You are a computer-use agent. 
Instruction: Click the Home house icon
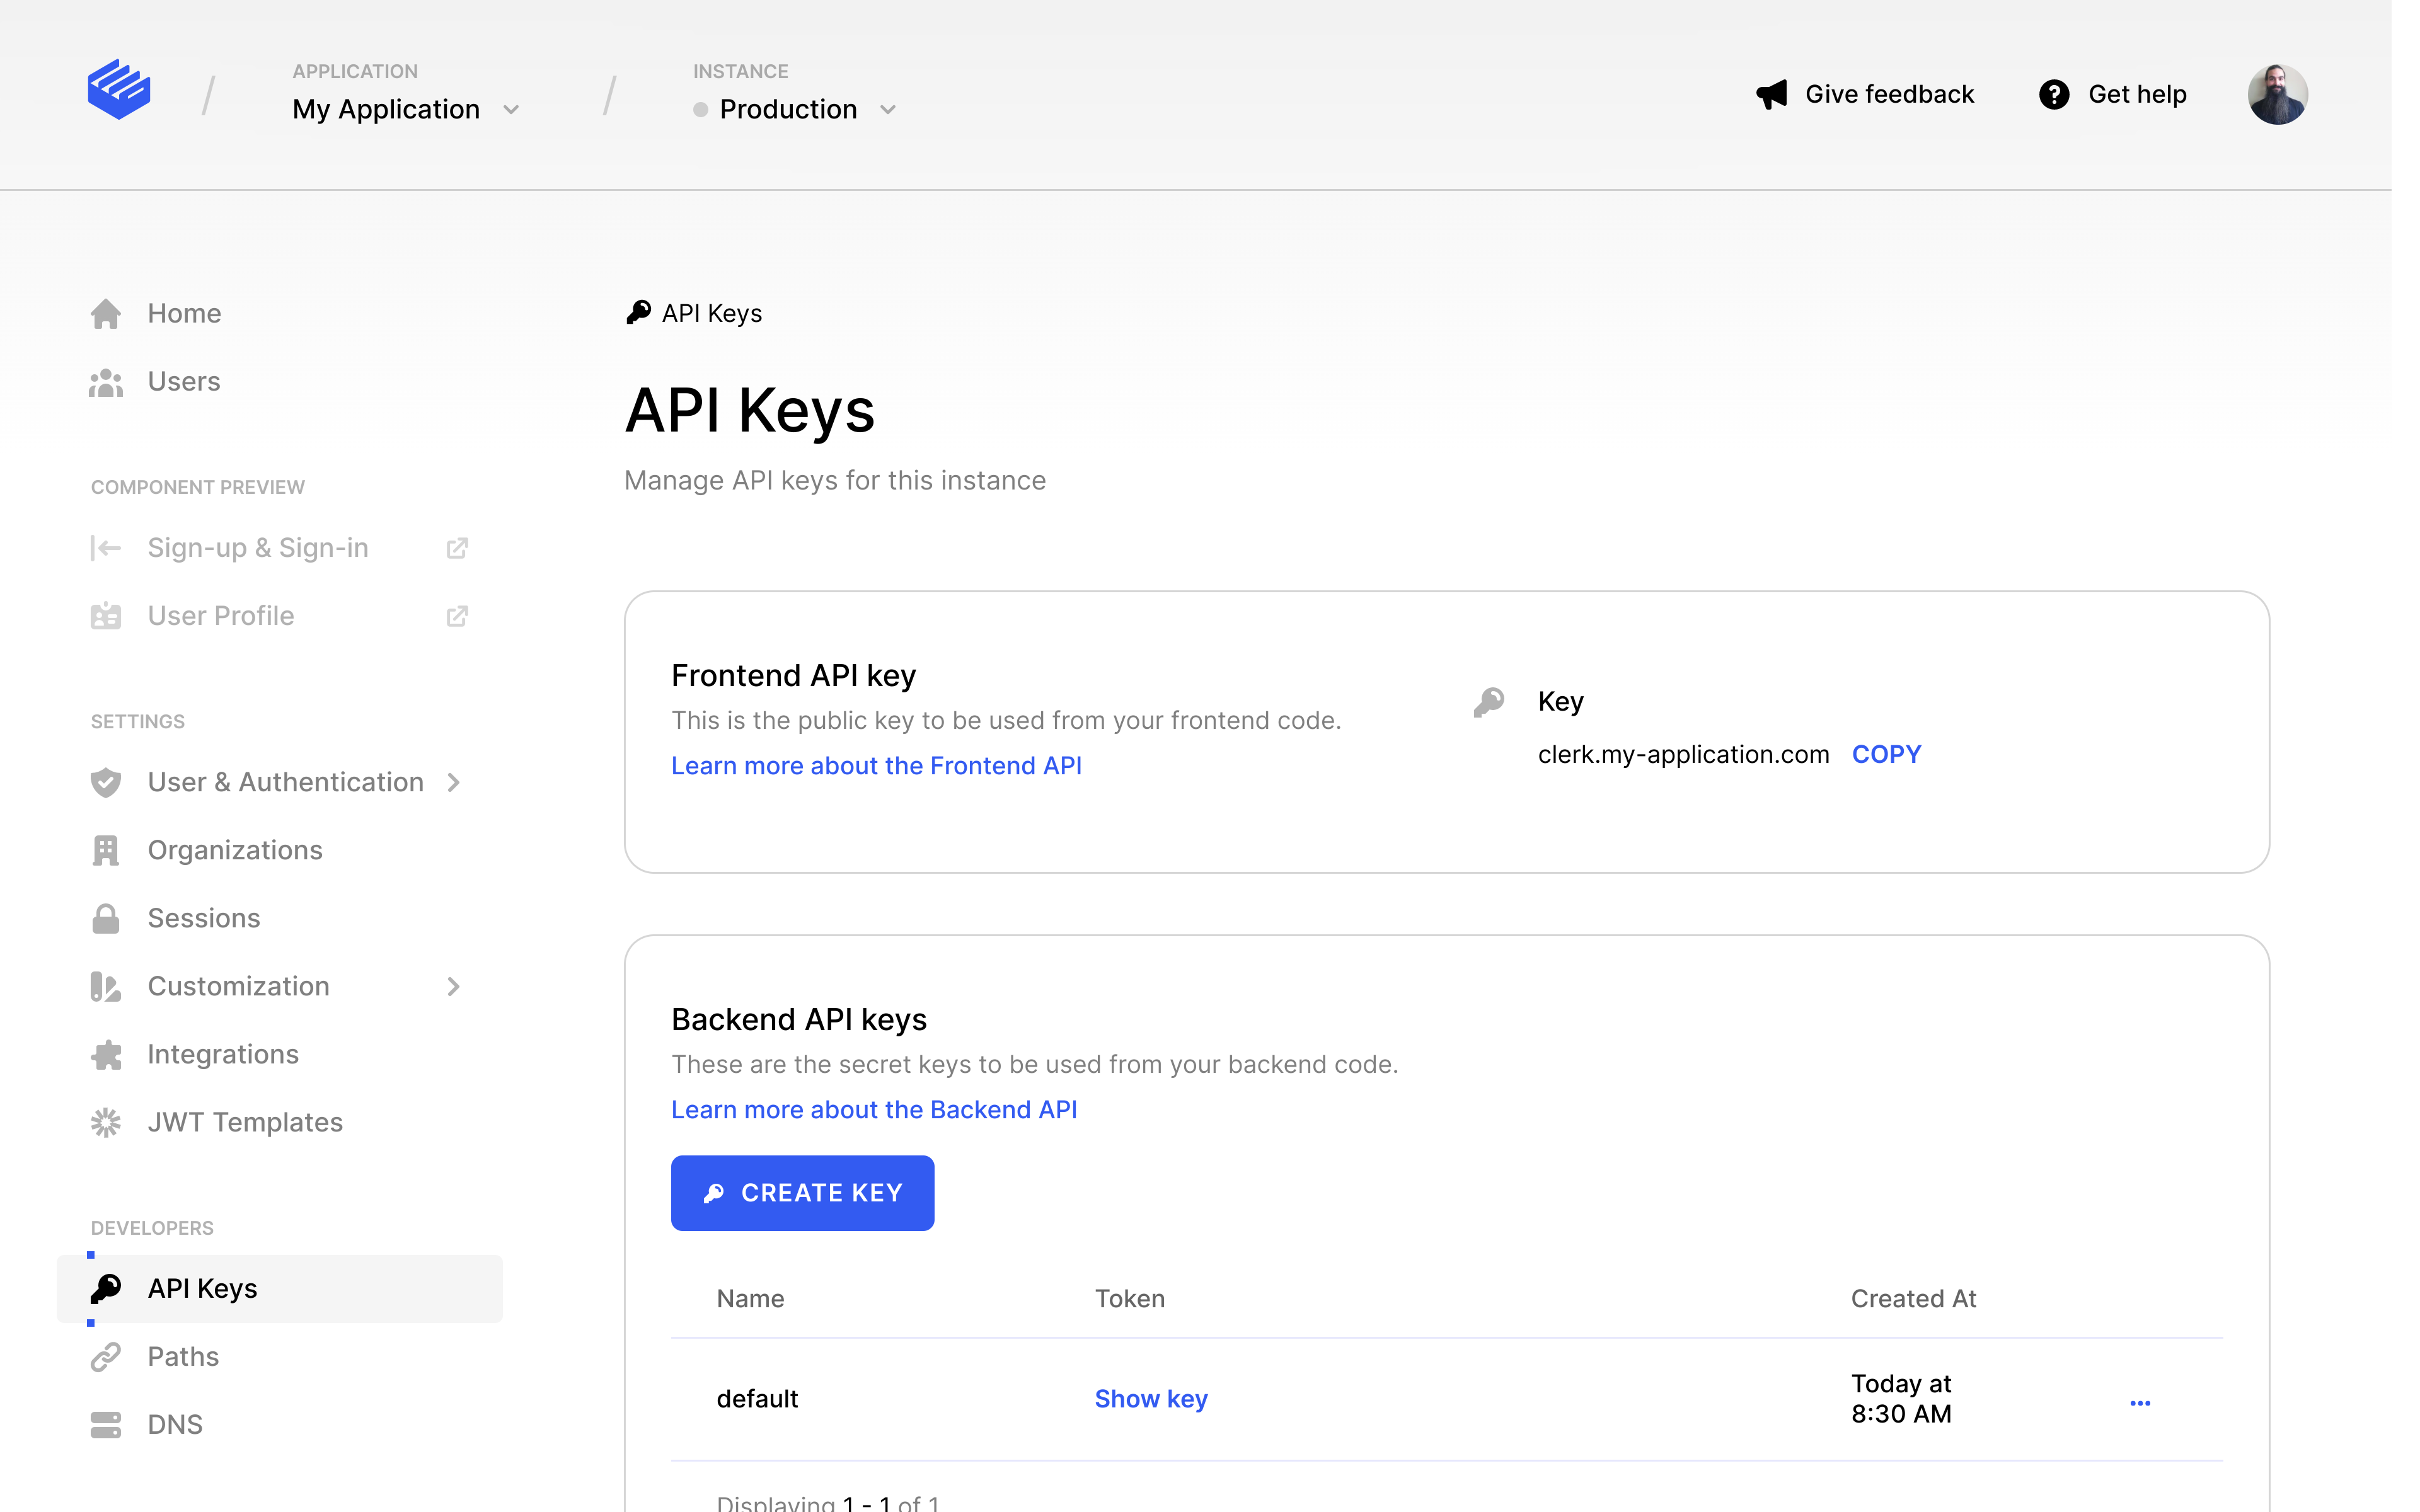(x=105, y=314)
